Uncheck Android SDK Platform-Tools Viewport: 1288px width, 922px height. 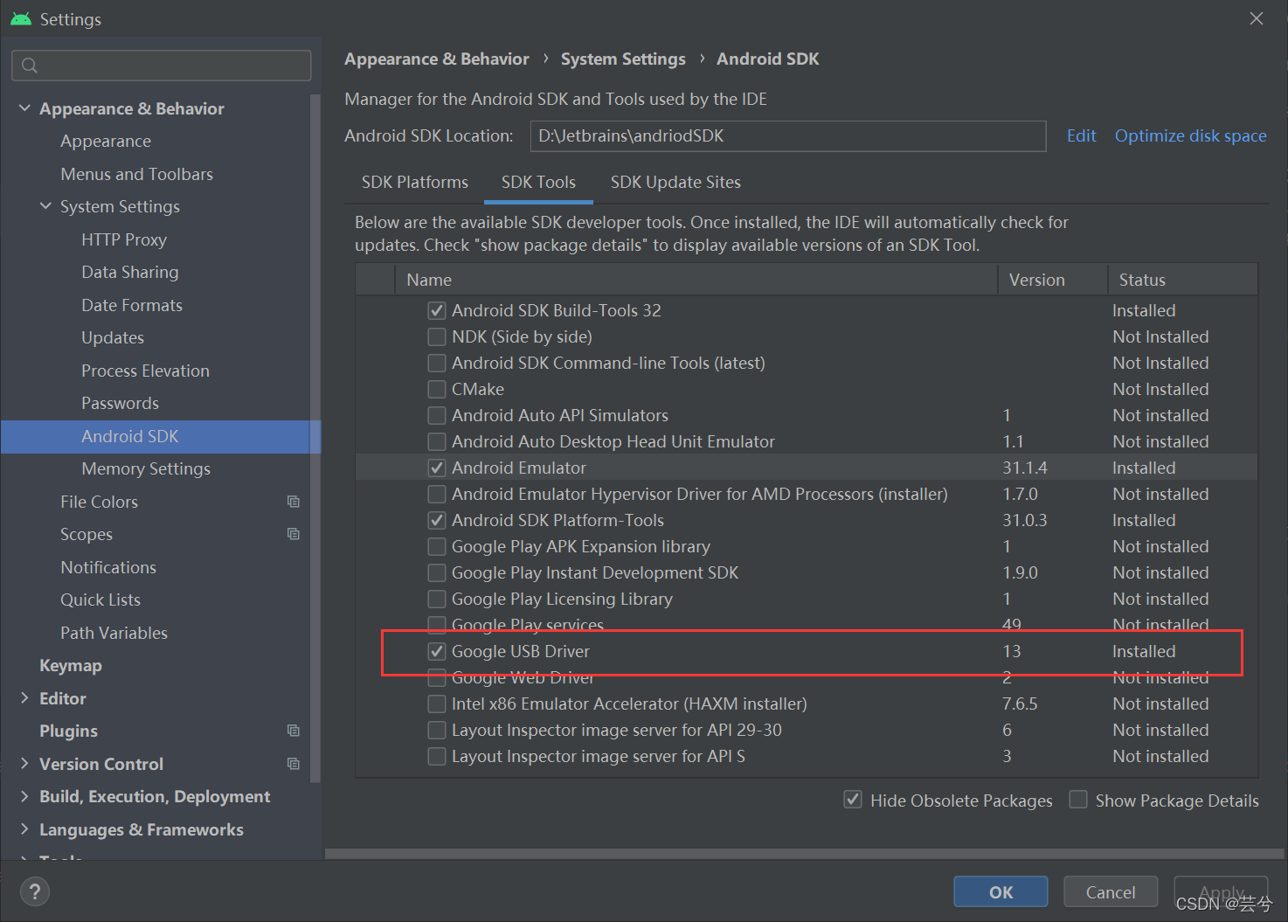tap(437, 520)
